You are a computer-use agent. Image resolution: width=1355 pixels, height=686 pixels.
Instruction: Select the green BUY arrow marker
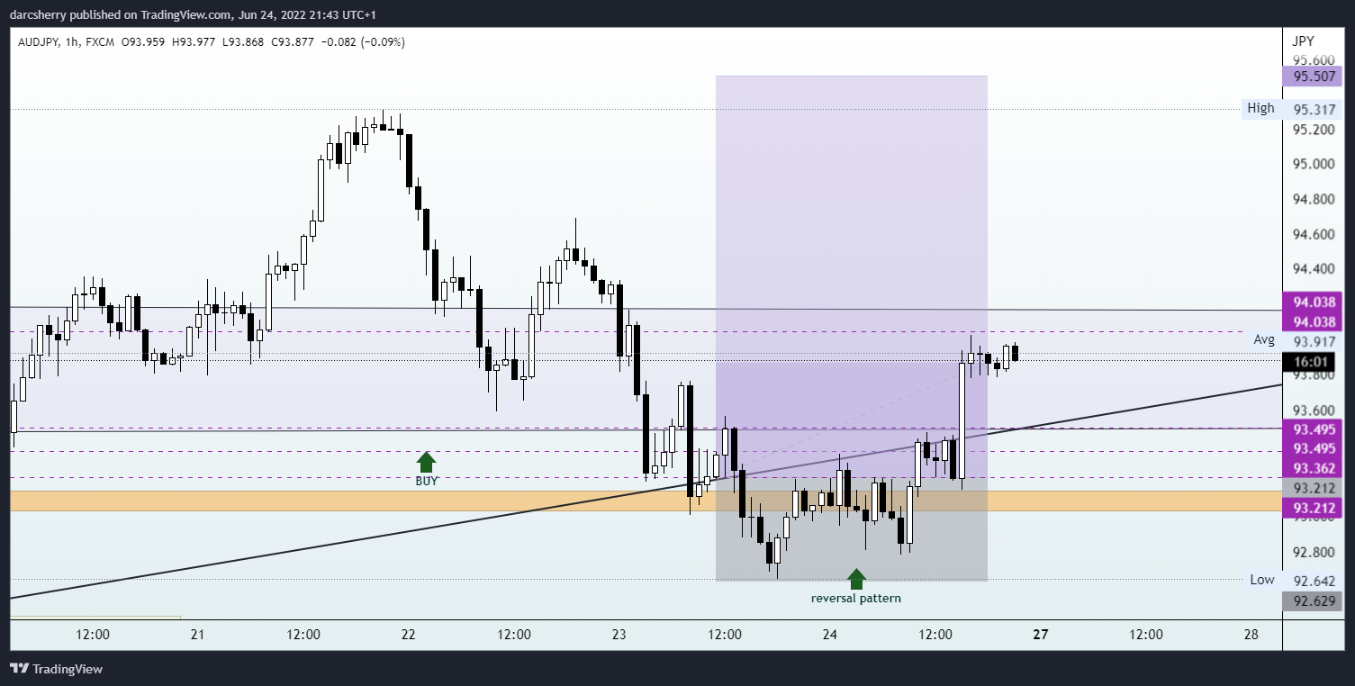[x=426, y=462]
